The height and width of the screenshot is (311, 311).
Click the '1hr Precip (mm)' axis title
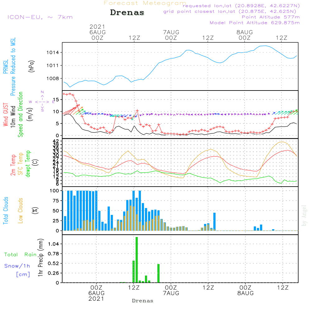[40, 258]
